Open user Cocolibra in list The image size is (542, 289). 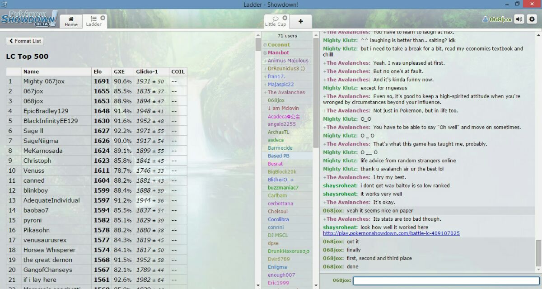point(287,219)
